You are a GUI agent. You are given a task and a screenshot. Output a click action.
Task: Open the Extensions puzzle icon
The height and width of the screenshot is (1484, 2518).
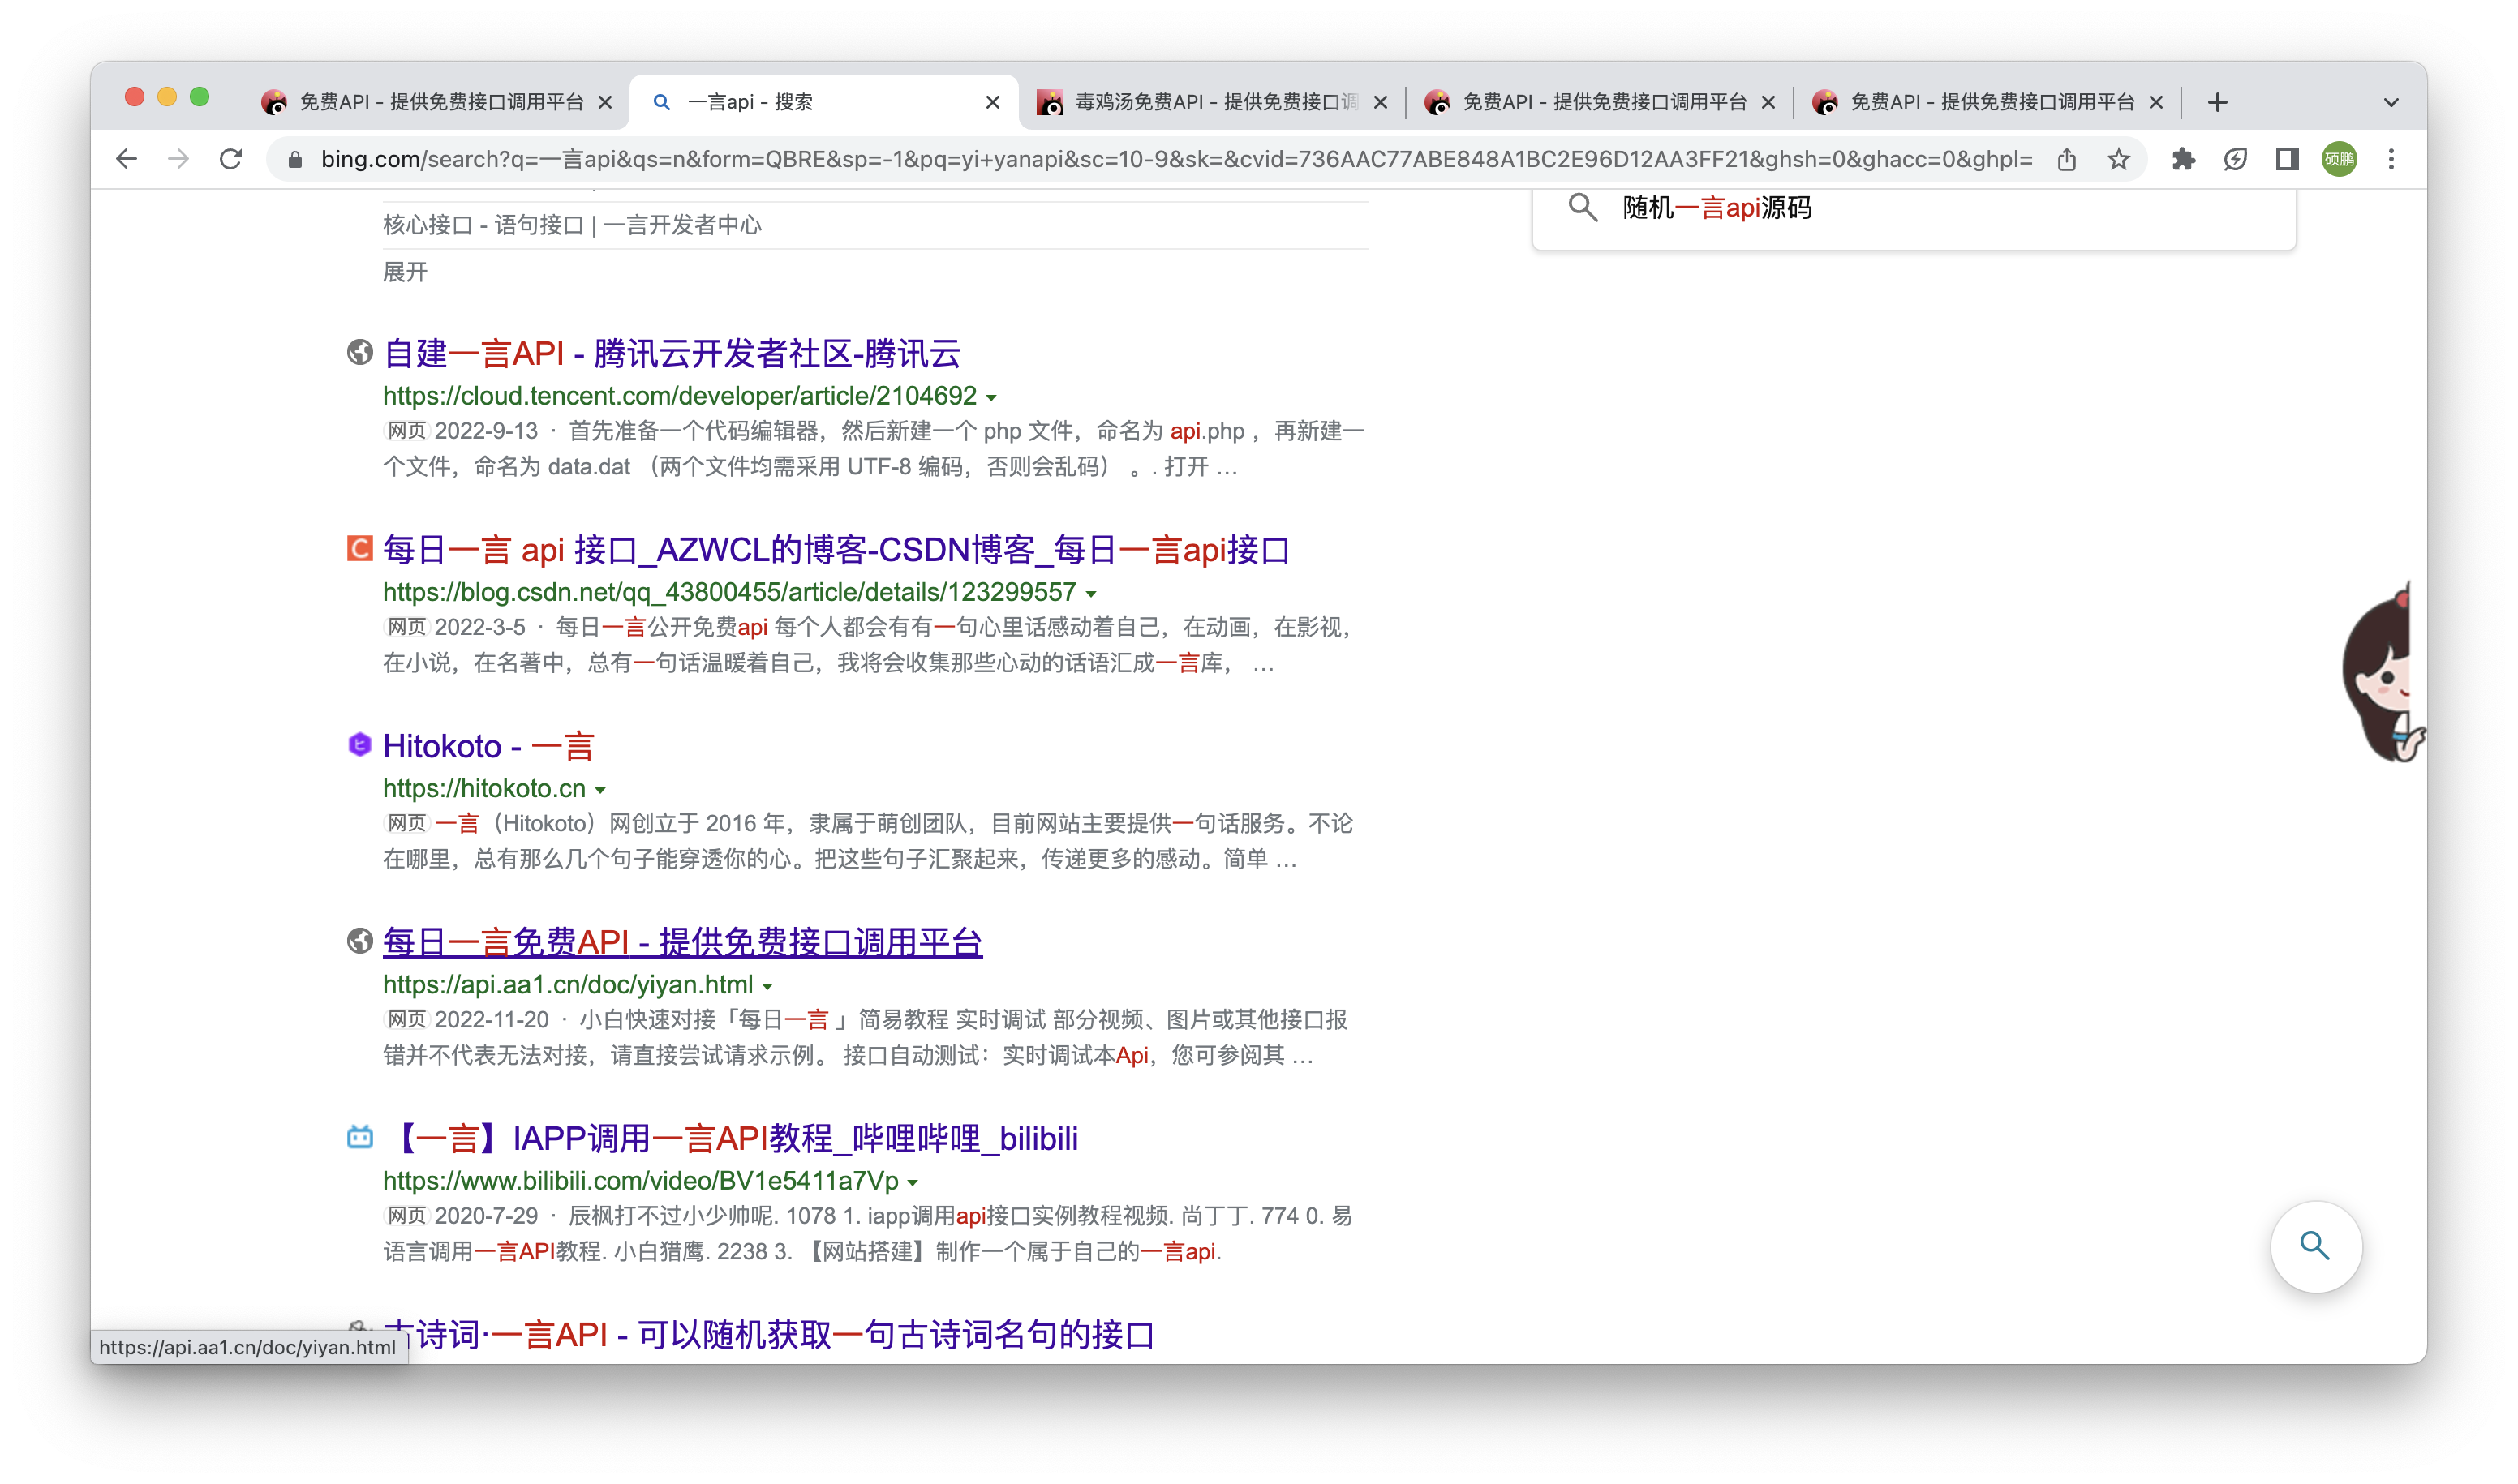coord(2183,159)
